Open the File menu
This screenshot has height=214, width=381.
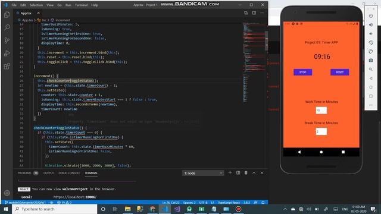14,5
